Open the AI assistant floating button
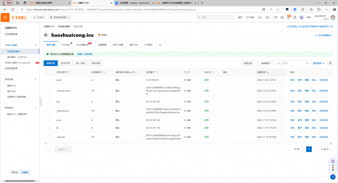 click(333, 166)
